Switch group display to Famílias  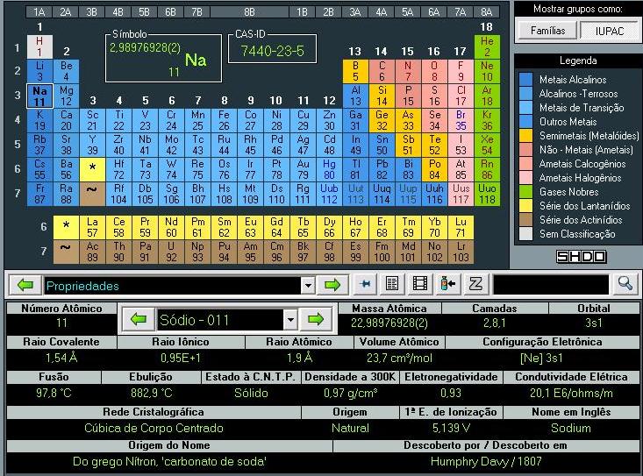point(547,31)
